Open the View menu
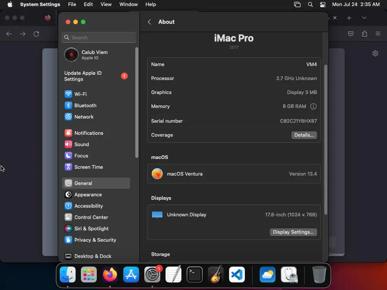Screen dimensions: 387x290 106,5
